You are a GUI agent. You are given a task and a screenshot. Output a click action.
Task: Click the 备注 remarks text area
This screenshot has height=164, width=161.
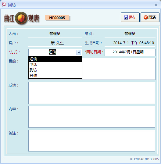point(92,141)
